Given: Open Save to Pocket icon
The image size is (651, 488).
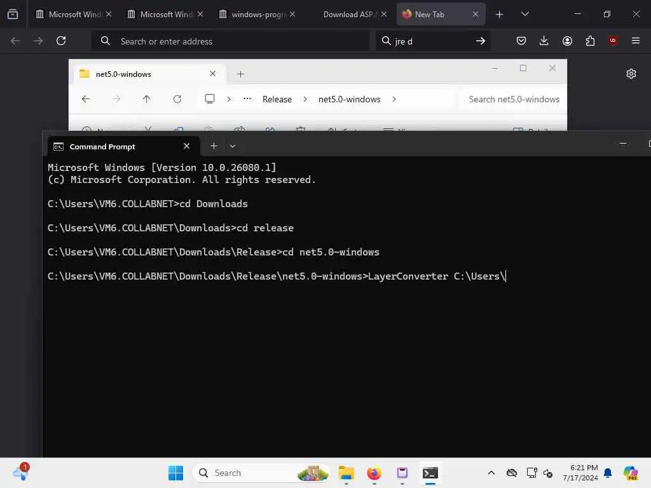Looking at the screenshot, I should [x=521, y=41].
